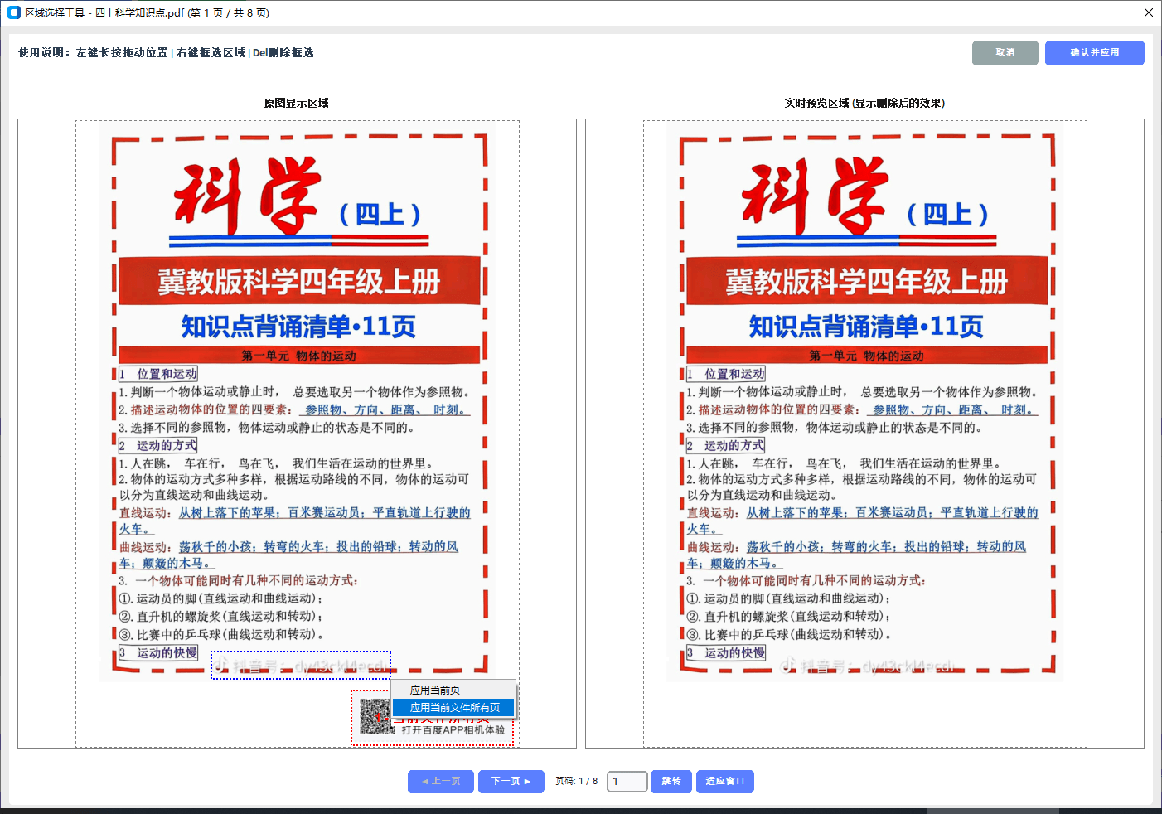Advance with the 下一页 button
Image resolution: width=1162 pixels, height=814 pixels.
(511, 781)
